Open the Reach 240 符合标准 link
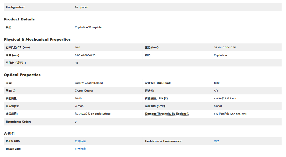The height and width of the screenshot is (157, 286). 80,149
